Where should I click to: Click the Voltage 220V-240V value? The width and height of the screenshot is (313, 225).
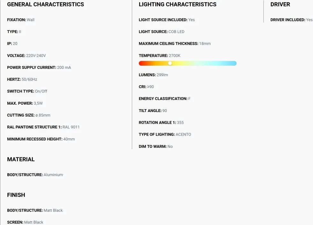pos(36,56)
